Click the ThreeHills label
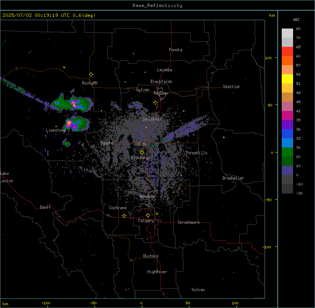 tap(196, 153)
